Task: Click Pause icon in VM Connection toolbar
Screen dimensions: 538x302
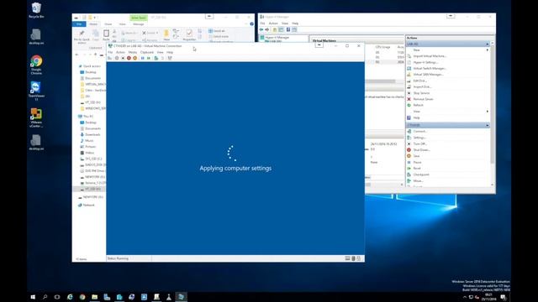Action: click(x=143, y=58)
